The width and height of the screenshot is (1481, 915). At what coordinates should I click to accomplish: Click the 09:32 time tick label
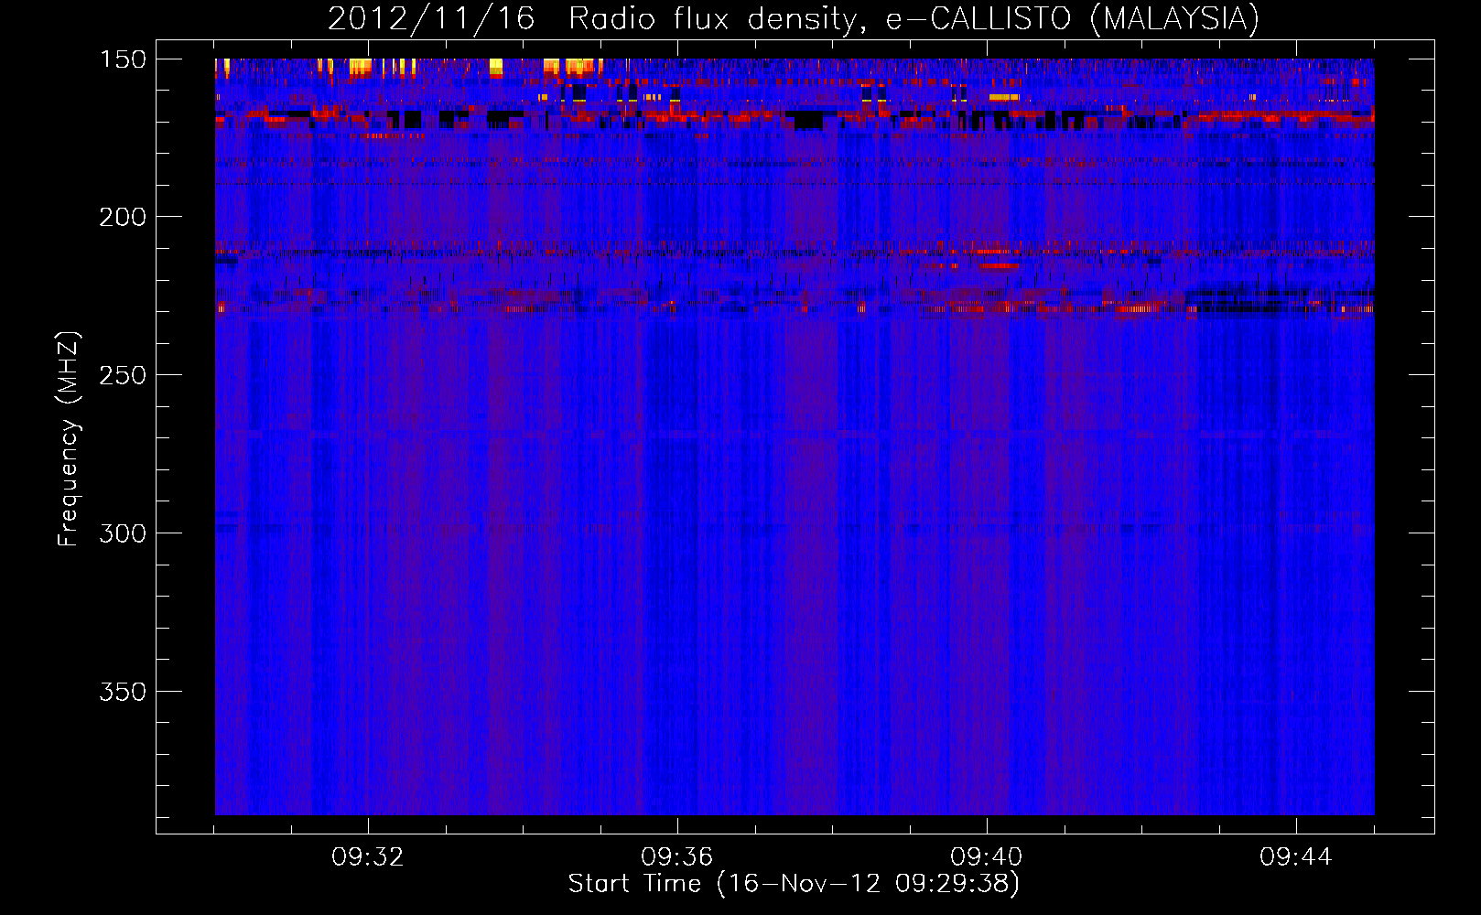(x=368, y=857)
